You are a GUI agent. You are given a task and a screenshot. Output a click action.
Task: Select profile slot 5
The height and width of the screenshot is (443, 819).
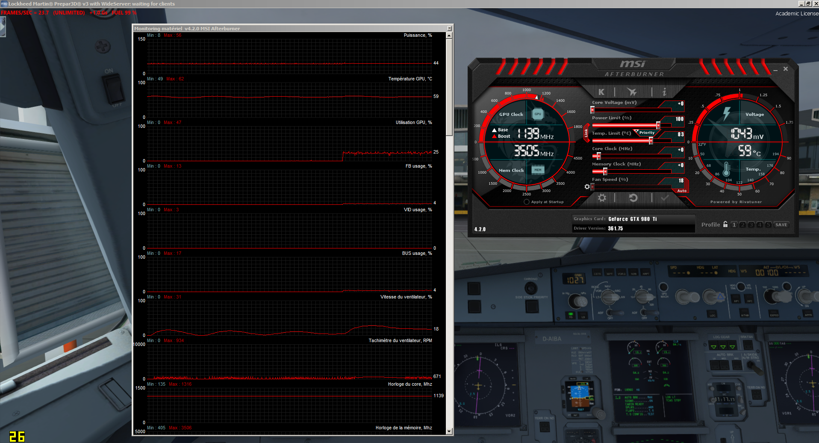point(768,224)
